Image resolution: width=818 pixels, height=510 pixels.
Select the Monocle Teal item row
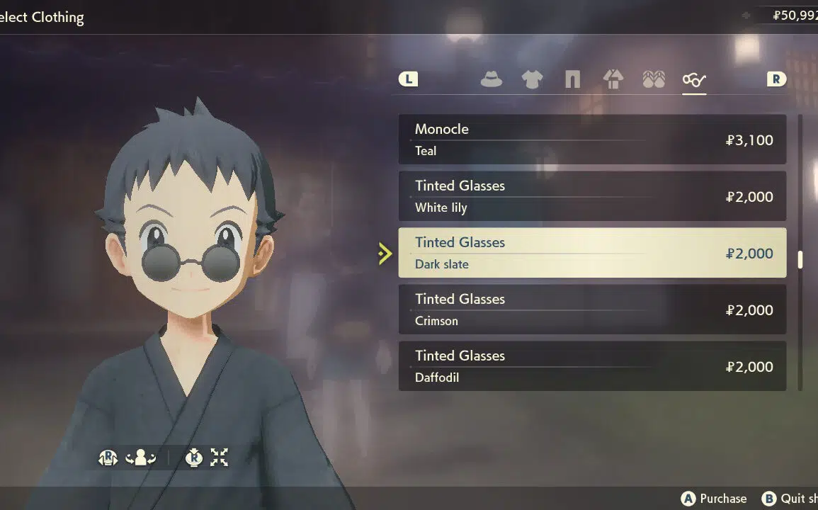[592, 140]
